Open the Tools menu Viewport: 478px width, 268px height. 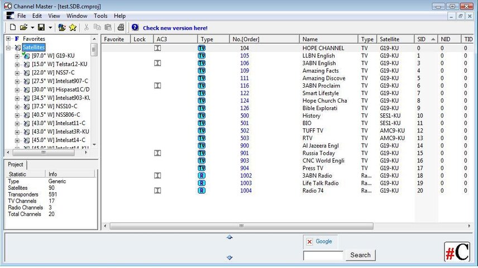(x=101, y=16)
